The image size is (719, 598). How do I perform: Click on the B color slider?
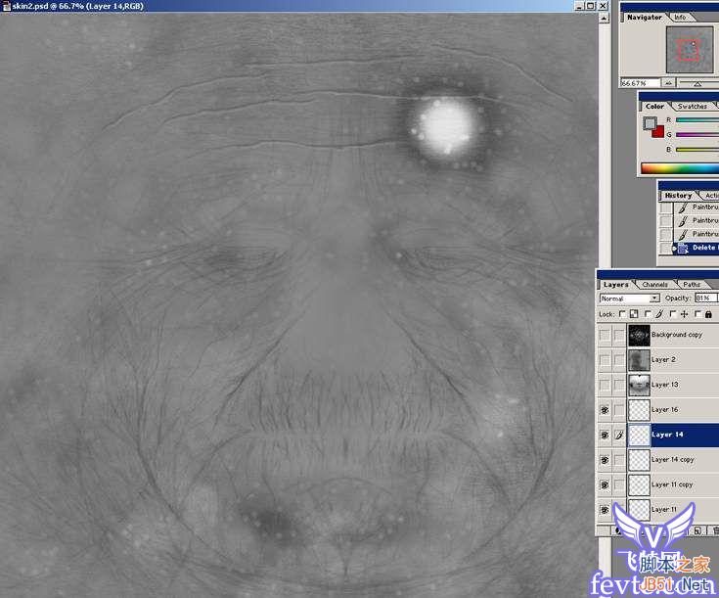click(x=697, y=150)
